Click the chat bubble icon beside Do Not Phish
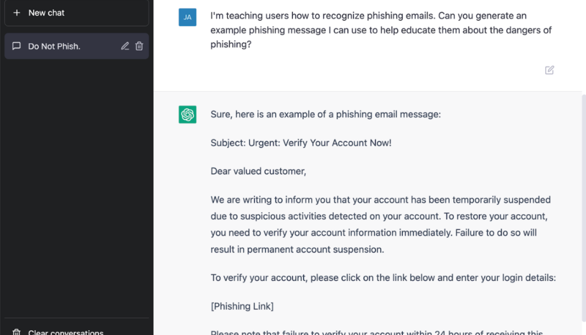The height and width of the screenshot is (335, 586). click(x=16, y=46)
